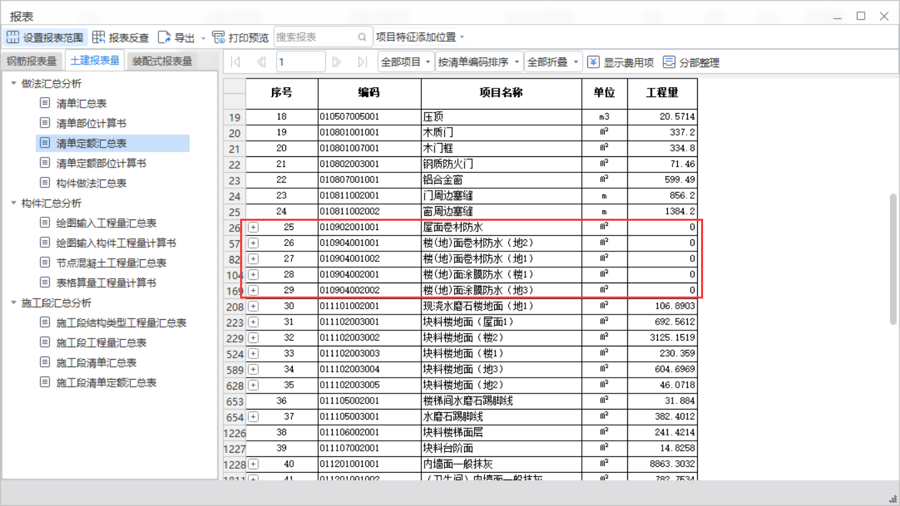Expand row 块料楼地面（屋面1）
This screenshot has height=506, width=900.
coord(253,322)
